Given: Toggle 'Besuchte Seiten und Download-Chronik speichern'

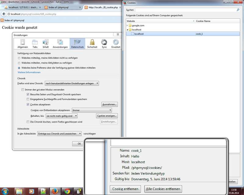Looking at the screenshot, I should point(28,94).
